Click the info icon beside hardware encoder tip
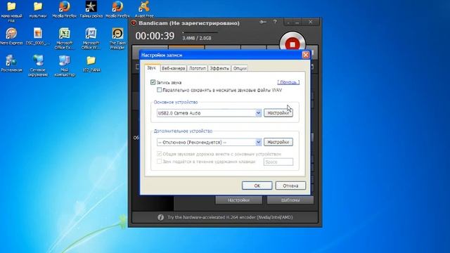The height and width of the screenshot is (253, 450). tap(161, 217)
